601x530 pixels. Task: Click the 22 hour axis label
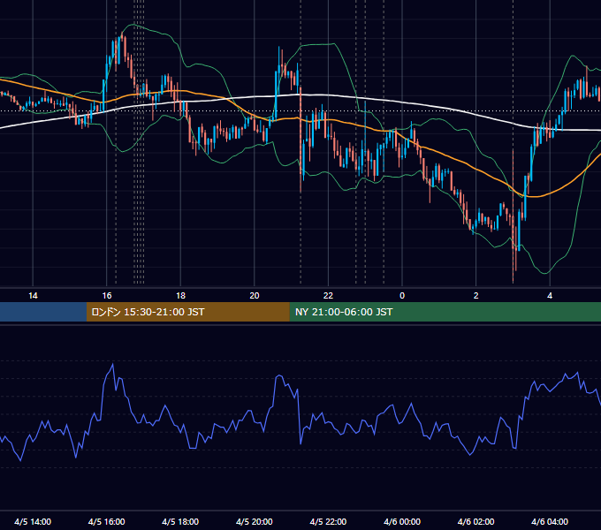click(x=328, y=296)
